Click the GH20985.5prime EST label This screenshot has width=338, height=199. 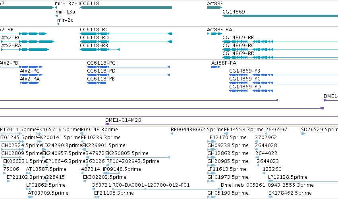[x=228, y=162]
